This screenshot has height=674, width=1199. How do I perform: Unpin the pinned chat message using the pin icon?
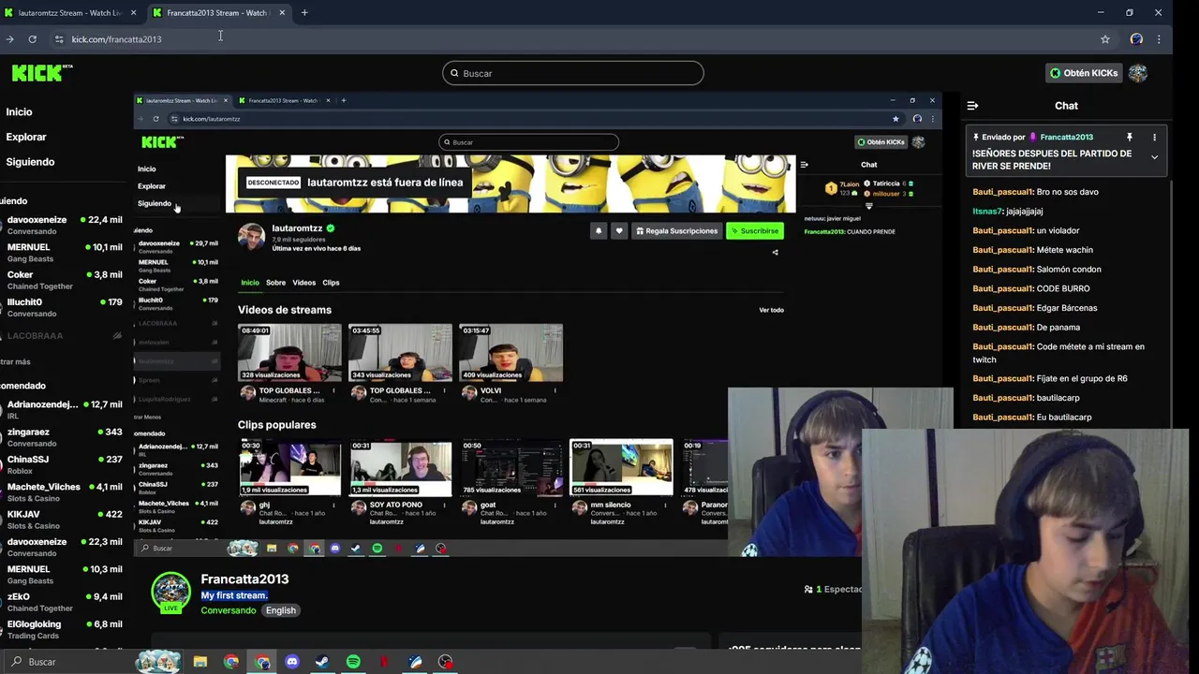1130,137
